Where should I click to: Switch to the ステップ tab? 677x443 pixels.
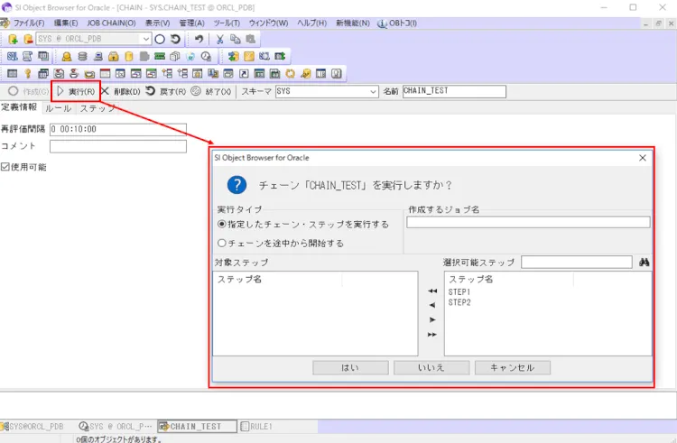pos(97,108)
